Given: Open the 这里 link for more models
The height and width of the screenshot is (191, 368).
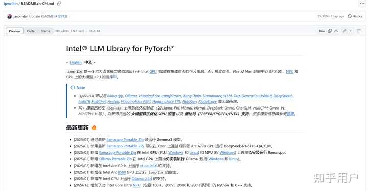Looking at the screenshot, I should coord(290,114).
